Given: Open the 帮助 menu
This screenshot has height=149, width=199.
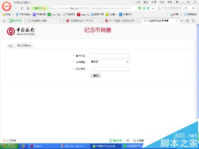Looking at the screenshot, I should tap(170, 2).
